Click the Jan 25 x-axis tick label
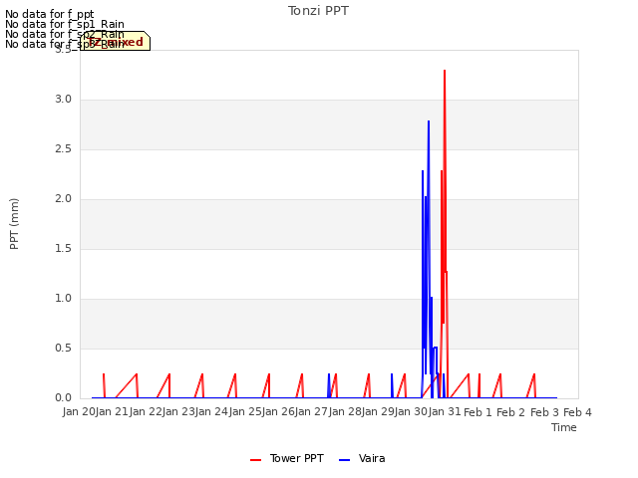The width and height of the screenshot is (638, 478). [245, 412]
